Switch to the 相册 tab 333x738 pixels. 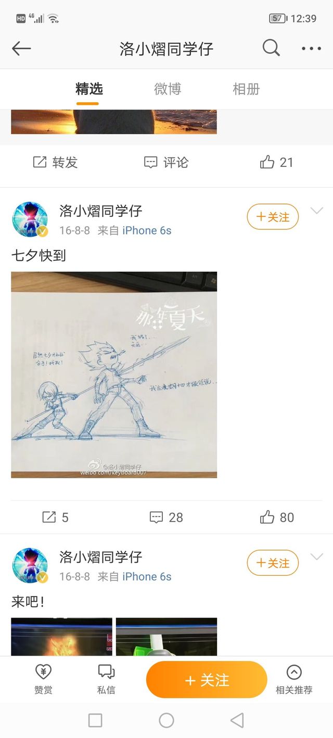click(246, 89)
